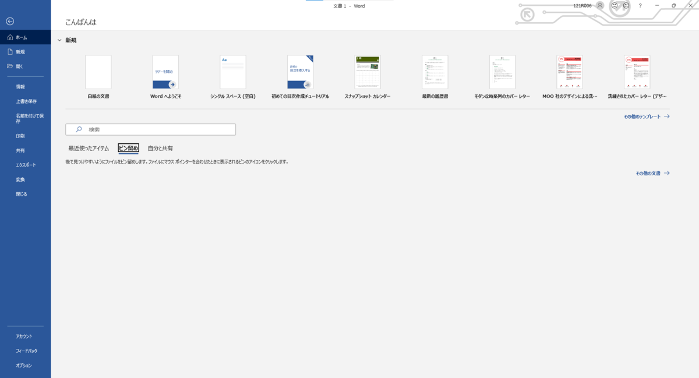Choose 名前を付けて保存 in sidebar
The height and width of the screenshot is (378, 699).
click(x=26, y=118)
